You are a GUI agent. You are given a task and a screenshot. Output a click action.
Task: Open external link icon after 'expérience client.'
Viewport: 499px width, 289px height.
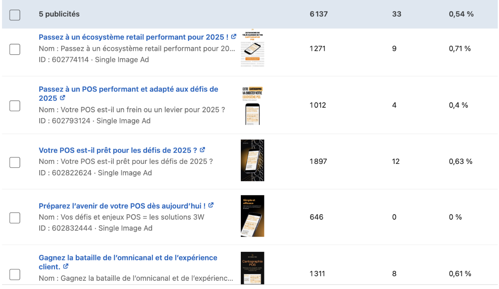click(66, 266)
